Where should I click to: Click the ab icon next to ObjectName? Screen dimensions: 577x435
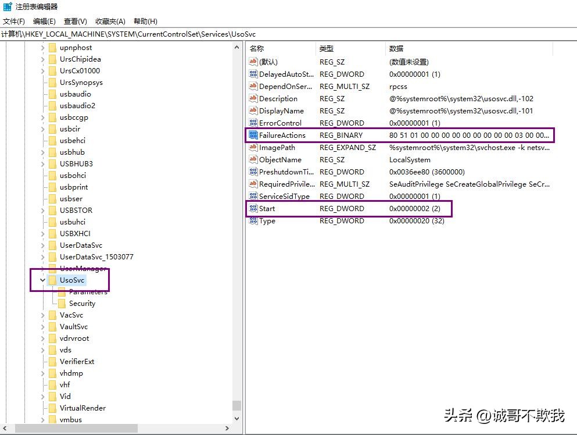(x=253, y=159)
